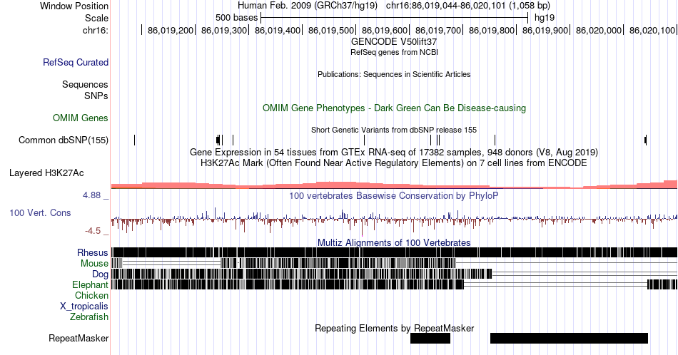Click the Elephant alignment row

click(x=395, y=284)
